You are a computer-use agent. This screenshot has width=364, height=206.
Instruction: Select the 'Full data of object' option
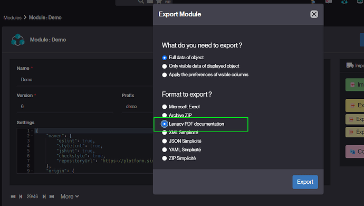[x=165, y=58]
